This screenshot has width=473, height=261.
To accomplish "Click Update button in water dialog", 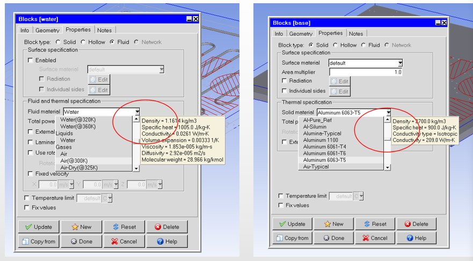I will click(x=38, y=227).
